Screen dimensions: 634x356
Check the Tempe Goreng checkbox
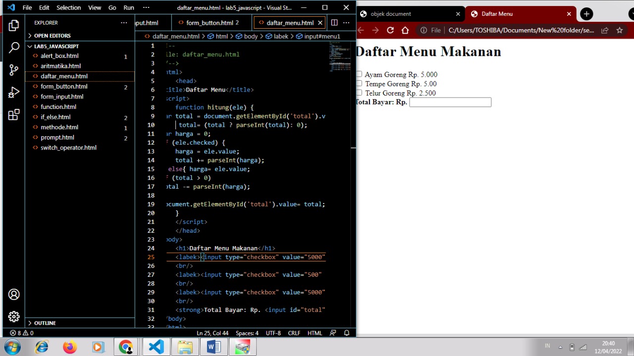[359, 83]
